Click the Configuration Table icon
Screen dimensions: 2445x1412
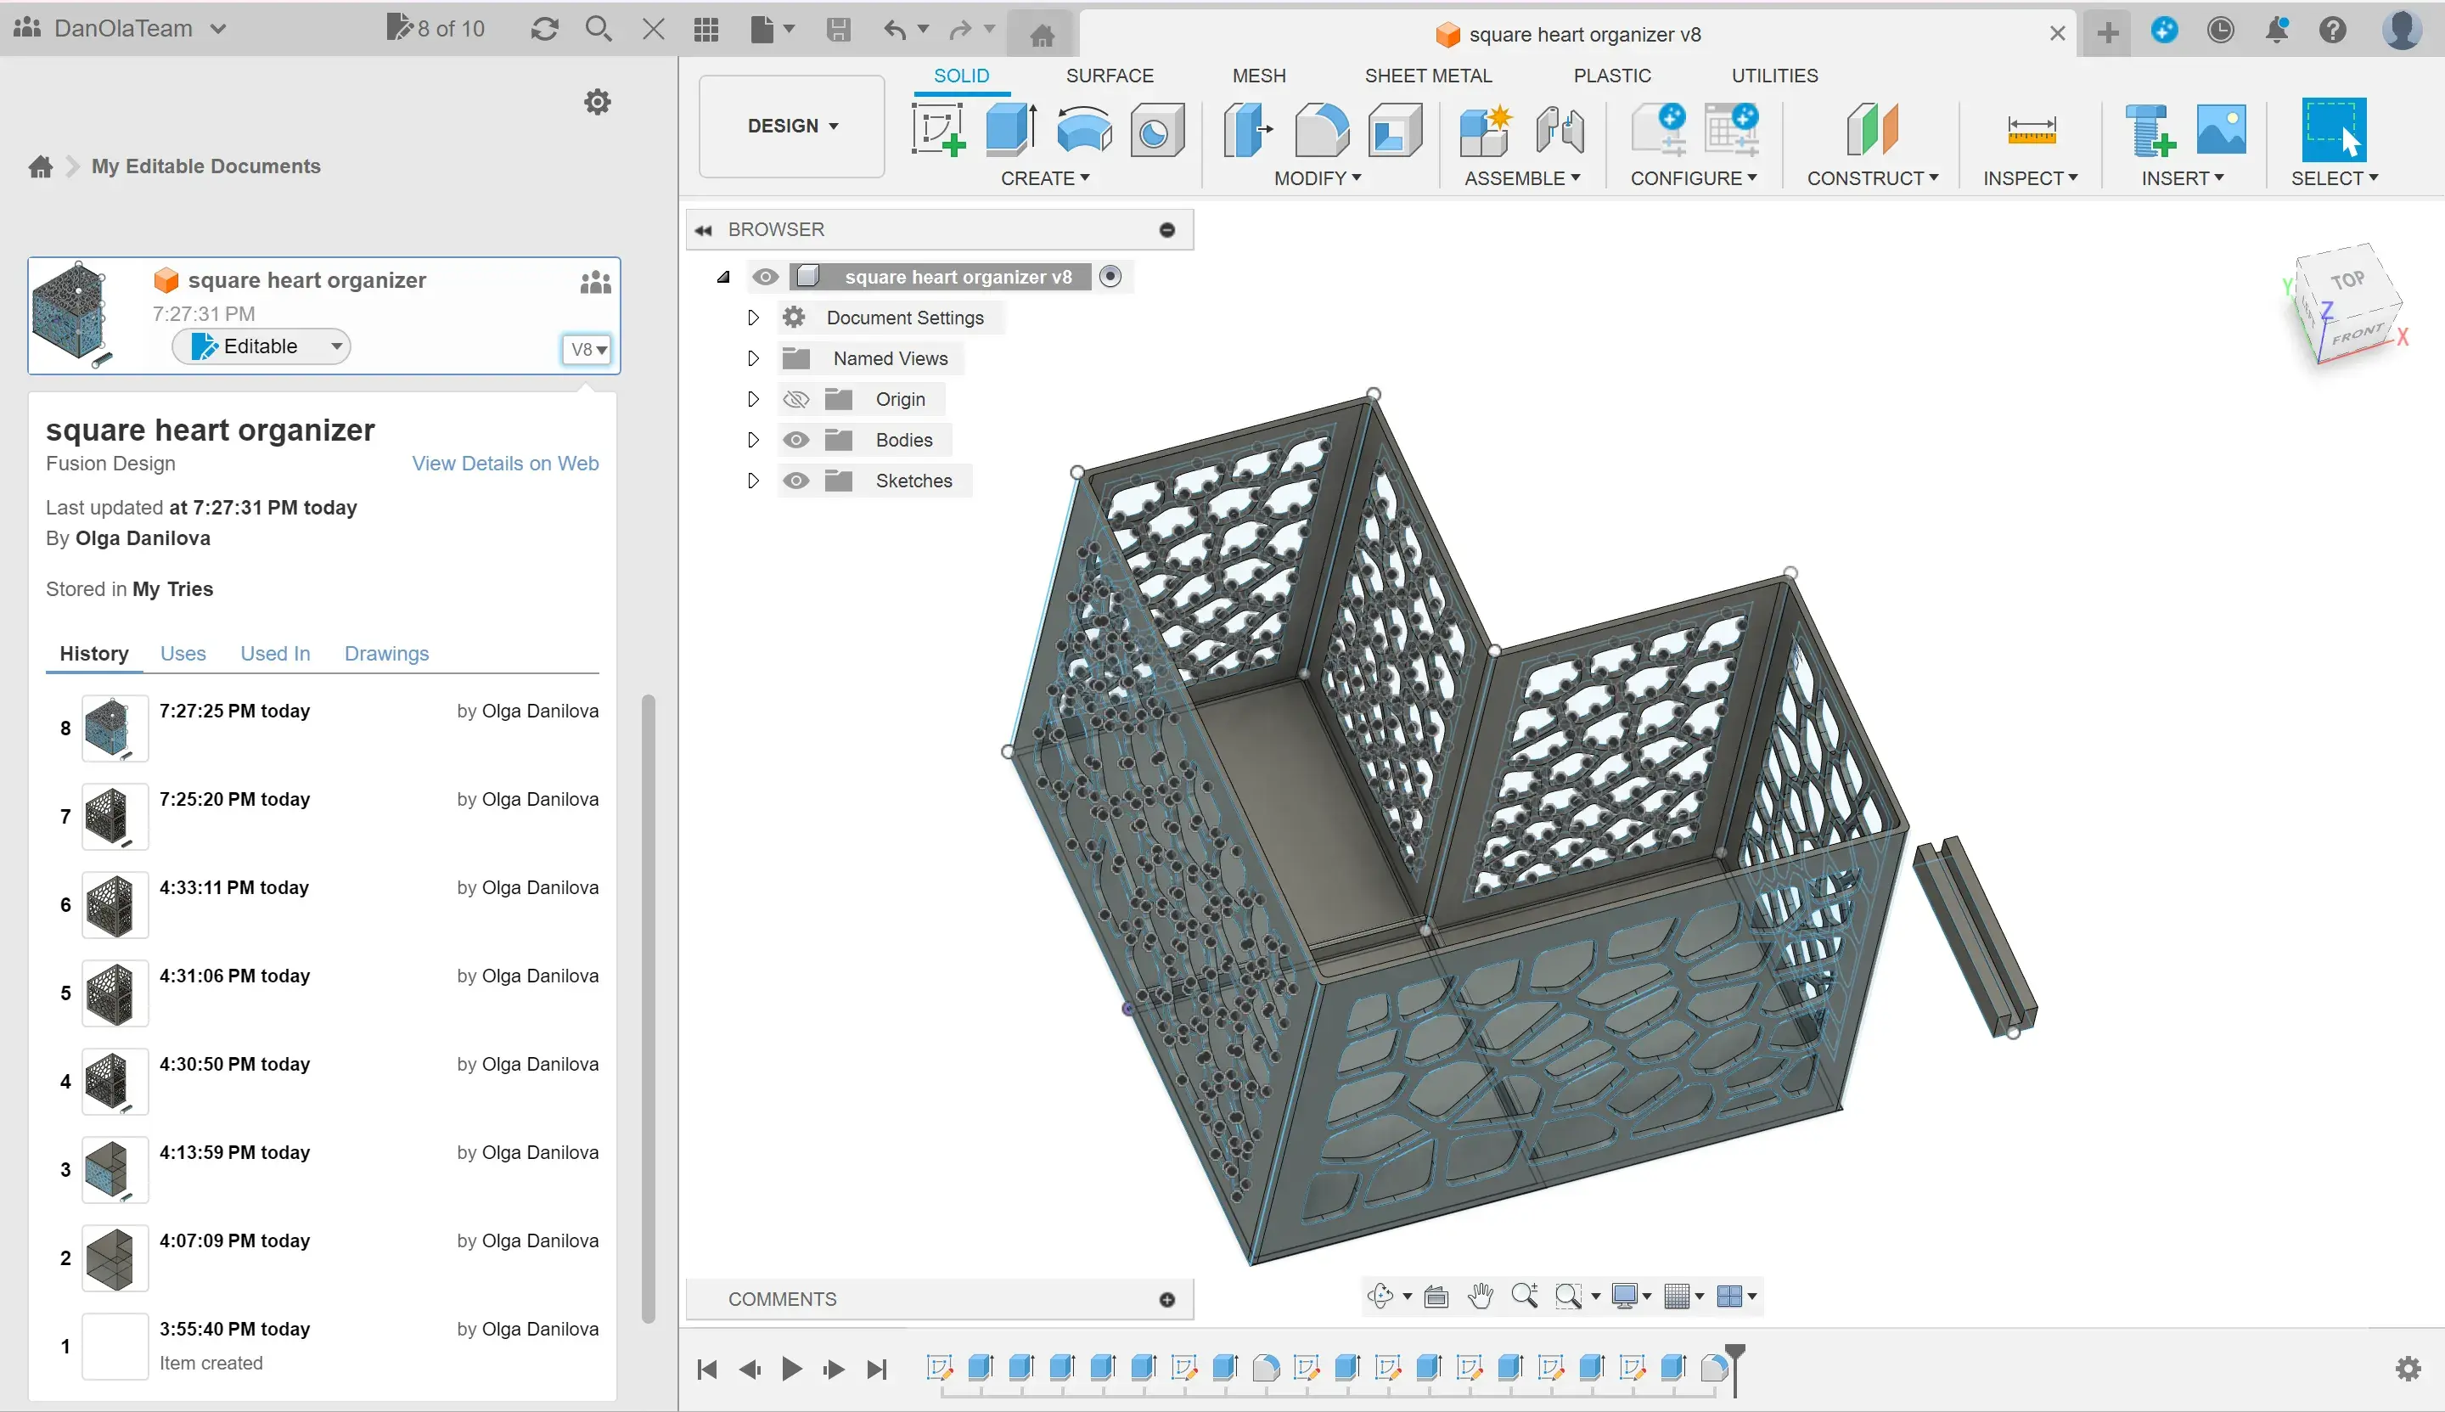point(1732,130)
